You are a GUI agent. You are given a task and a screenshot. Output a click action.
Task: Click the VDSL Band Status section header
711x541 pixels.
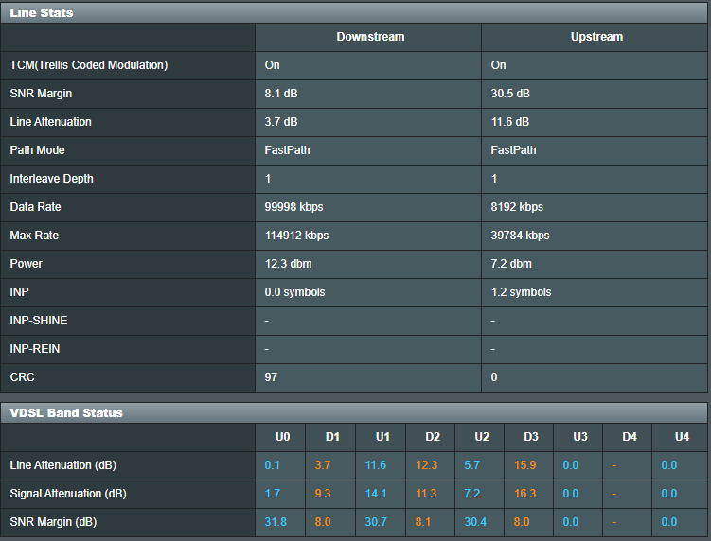(x=66, y=413)
